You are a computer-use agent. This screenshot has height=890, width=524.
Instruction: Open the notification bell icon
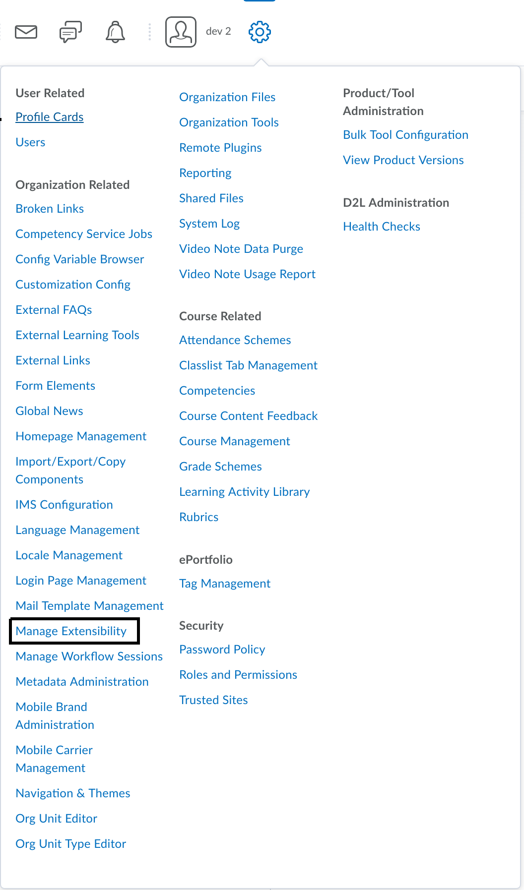click(115, 32)
